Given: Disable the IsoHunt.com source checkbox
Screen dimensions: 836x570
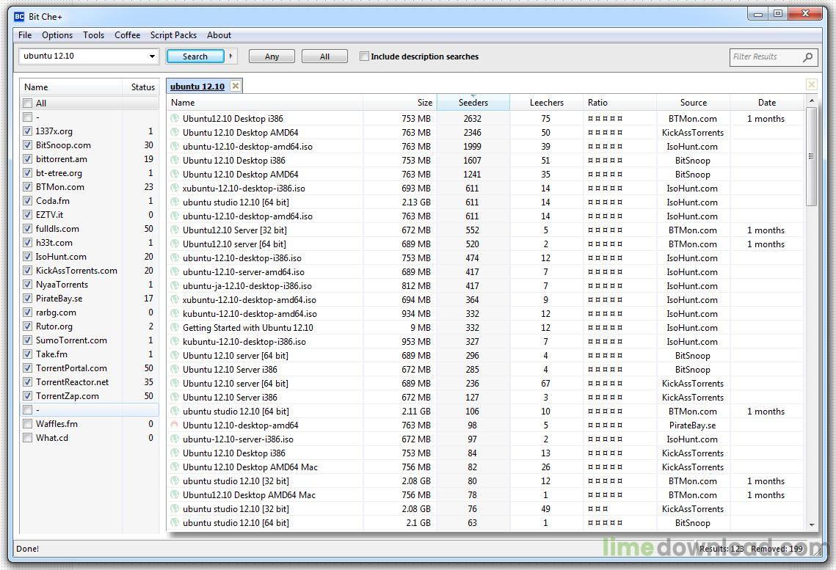Looking at the screenshot, I should (x=28, y=257).
